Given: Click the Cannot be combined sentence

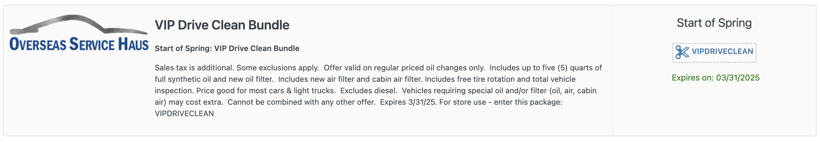Looking at the screenshot, I should pos(301,102).
